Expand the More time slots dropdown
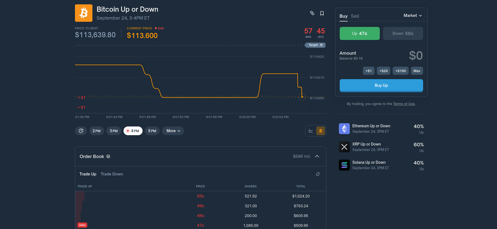Image resolution: width=497 pixels, height=229 pixels. (173, 131)
